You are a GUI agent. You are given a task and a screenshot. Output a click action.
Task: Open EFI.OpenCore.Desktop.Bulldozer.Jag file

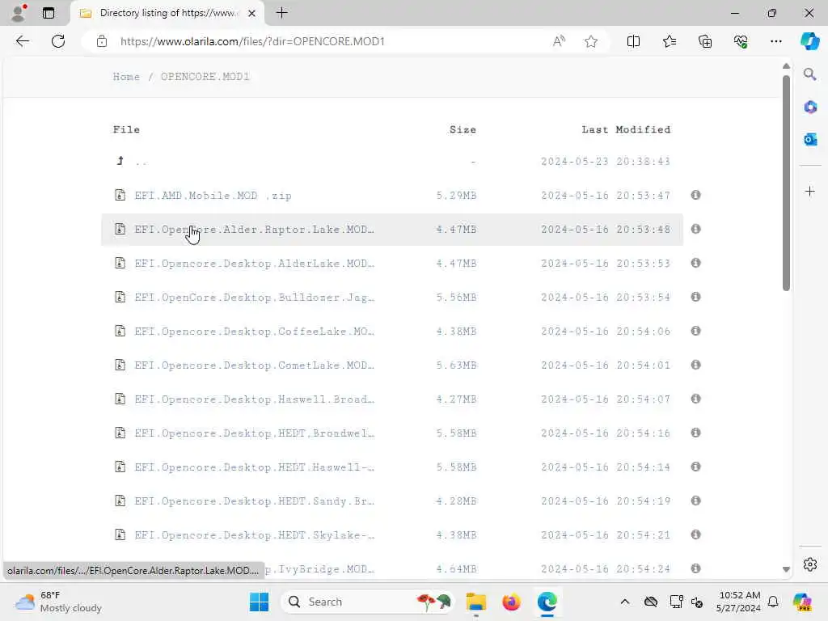pos(254,298)
